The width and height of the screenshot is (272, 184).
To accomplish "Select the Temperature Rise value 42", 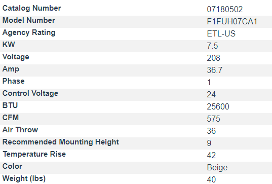I will pos(211,155).
